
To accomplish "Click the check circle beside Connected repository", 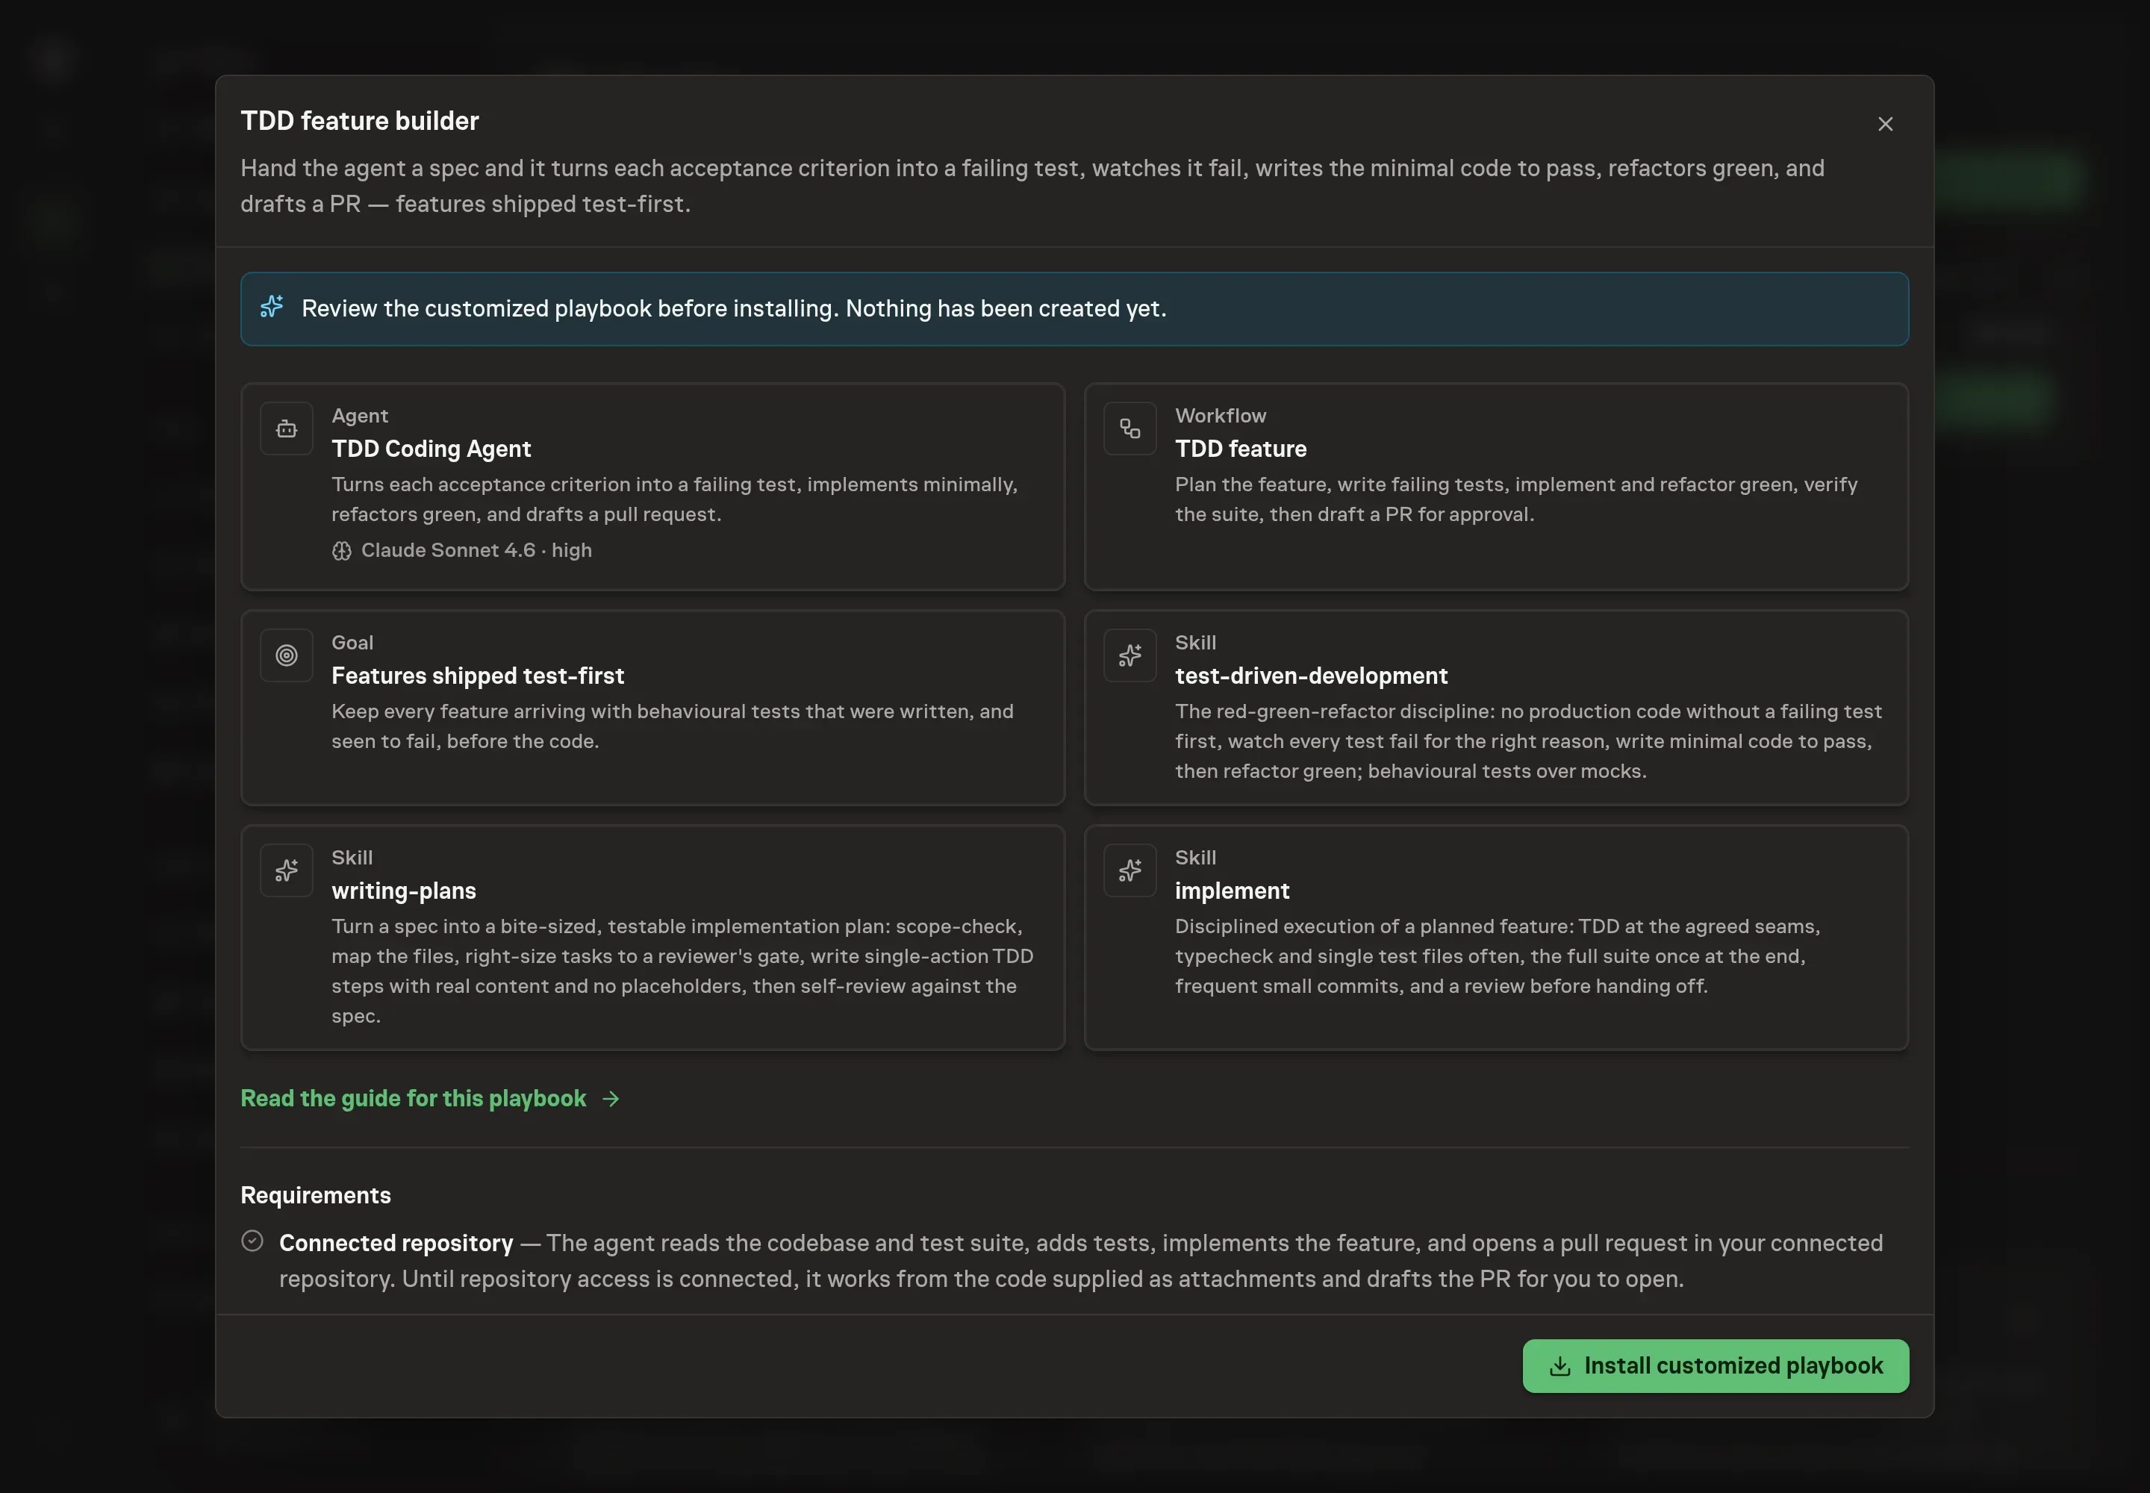I will [252, 1241].
